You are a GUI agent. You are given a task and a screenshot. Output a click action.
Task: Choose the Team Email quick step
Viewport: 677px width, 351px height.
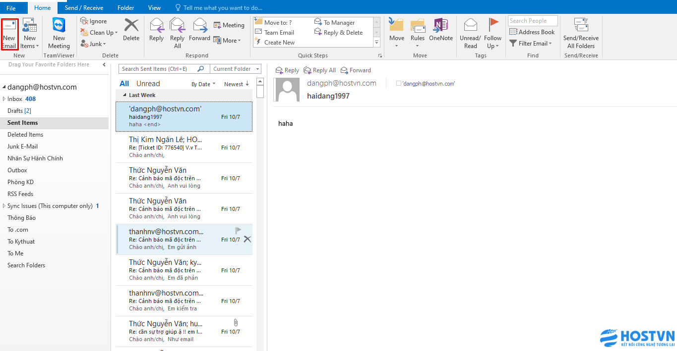(275, 32)
